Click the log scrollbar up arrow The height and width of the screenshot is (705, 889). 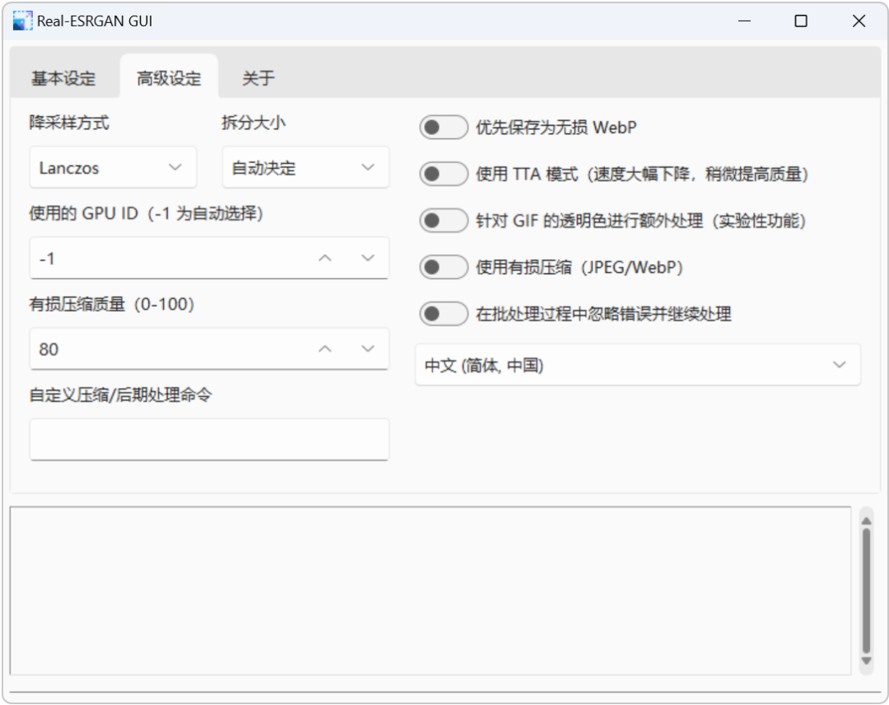click(x=866, y=520)
